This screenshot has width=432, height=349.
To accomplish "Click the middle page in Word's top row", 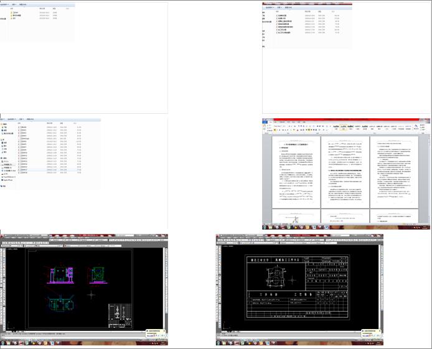I will [345, 172].
